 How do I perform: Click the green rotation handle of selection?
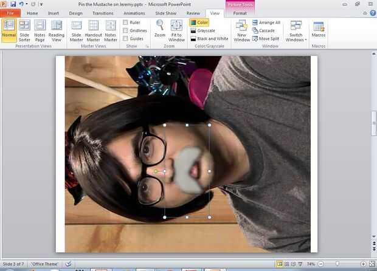tap(156, 171)
